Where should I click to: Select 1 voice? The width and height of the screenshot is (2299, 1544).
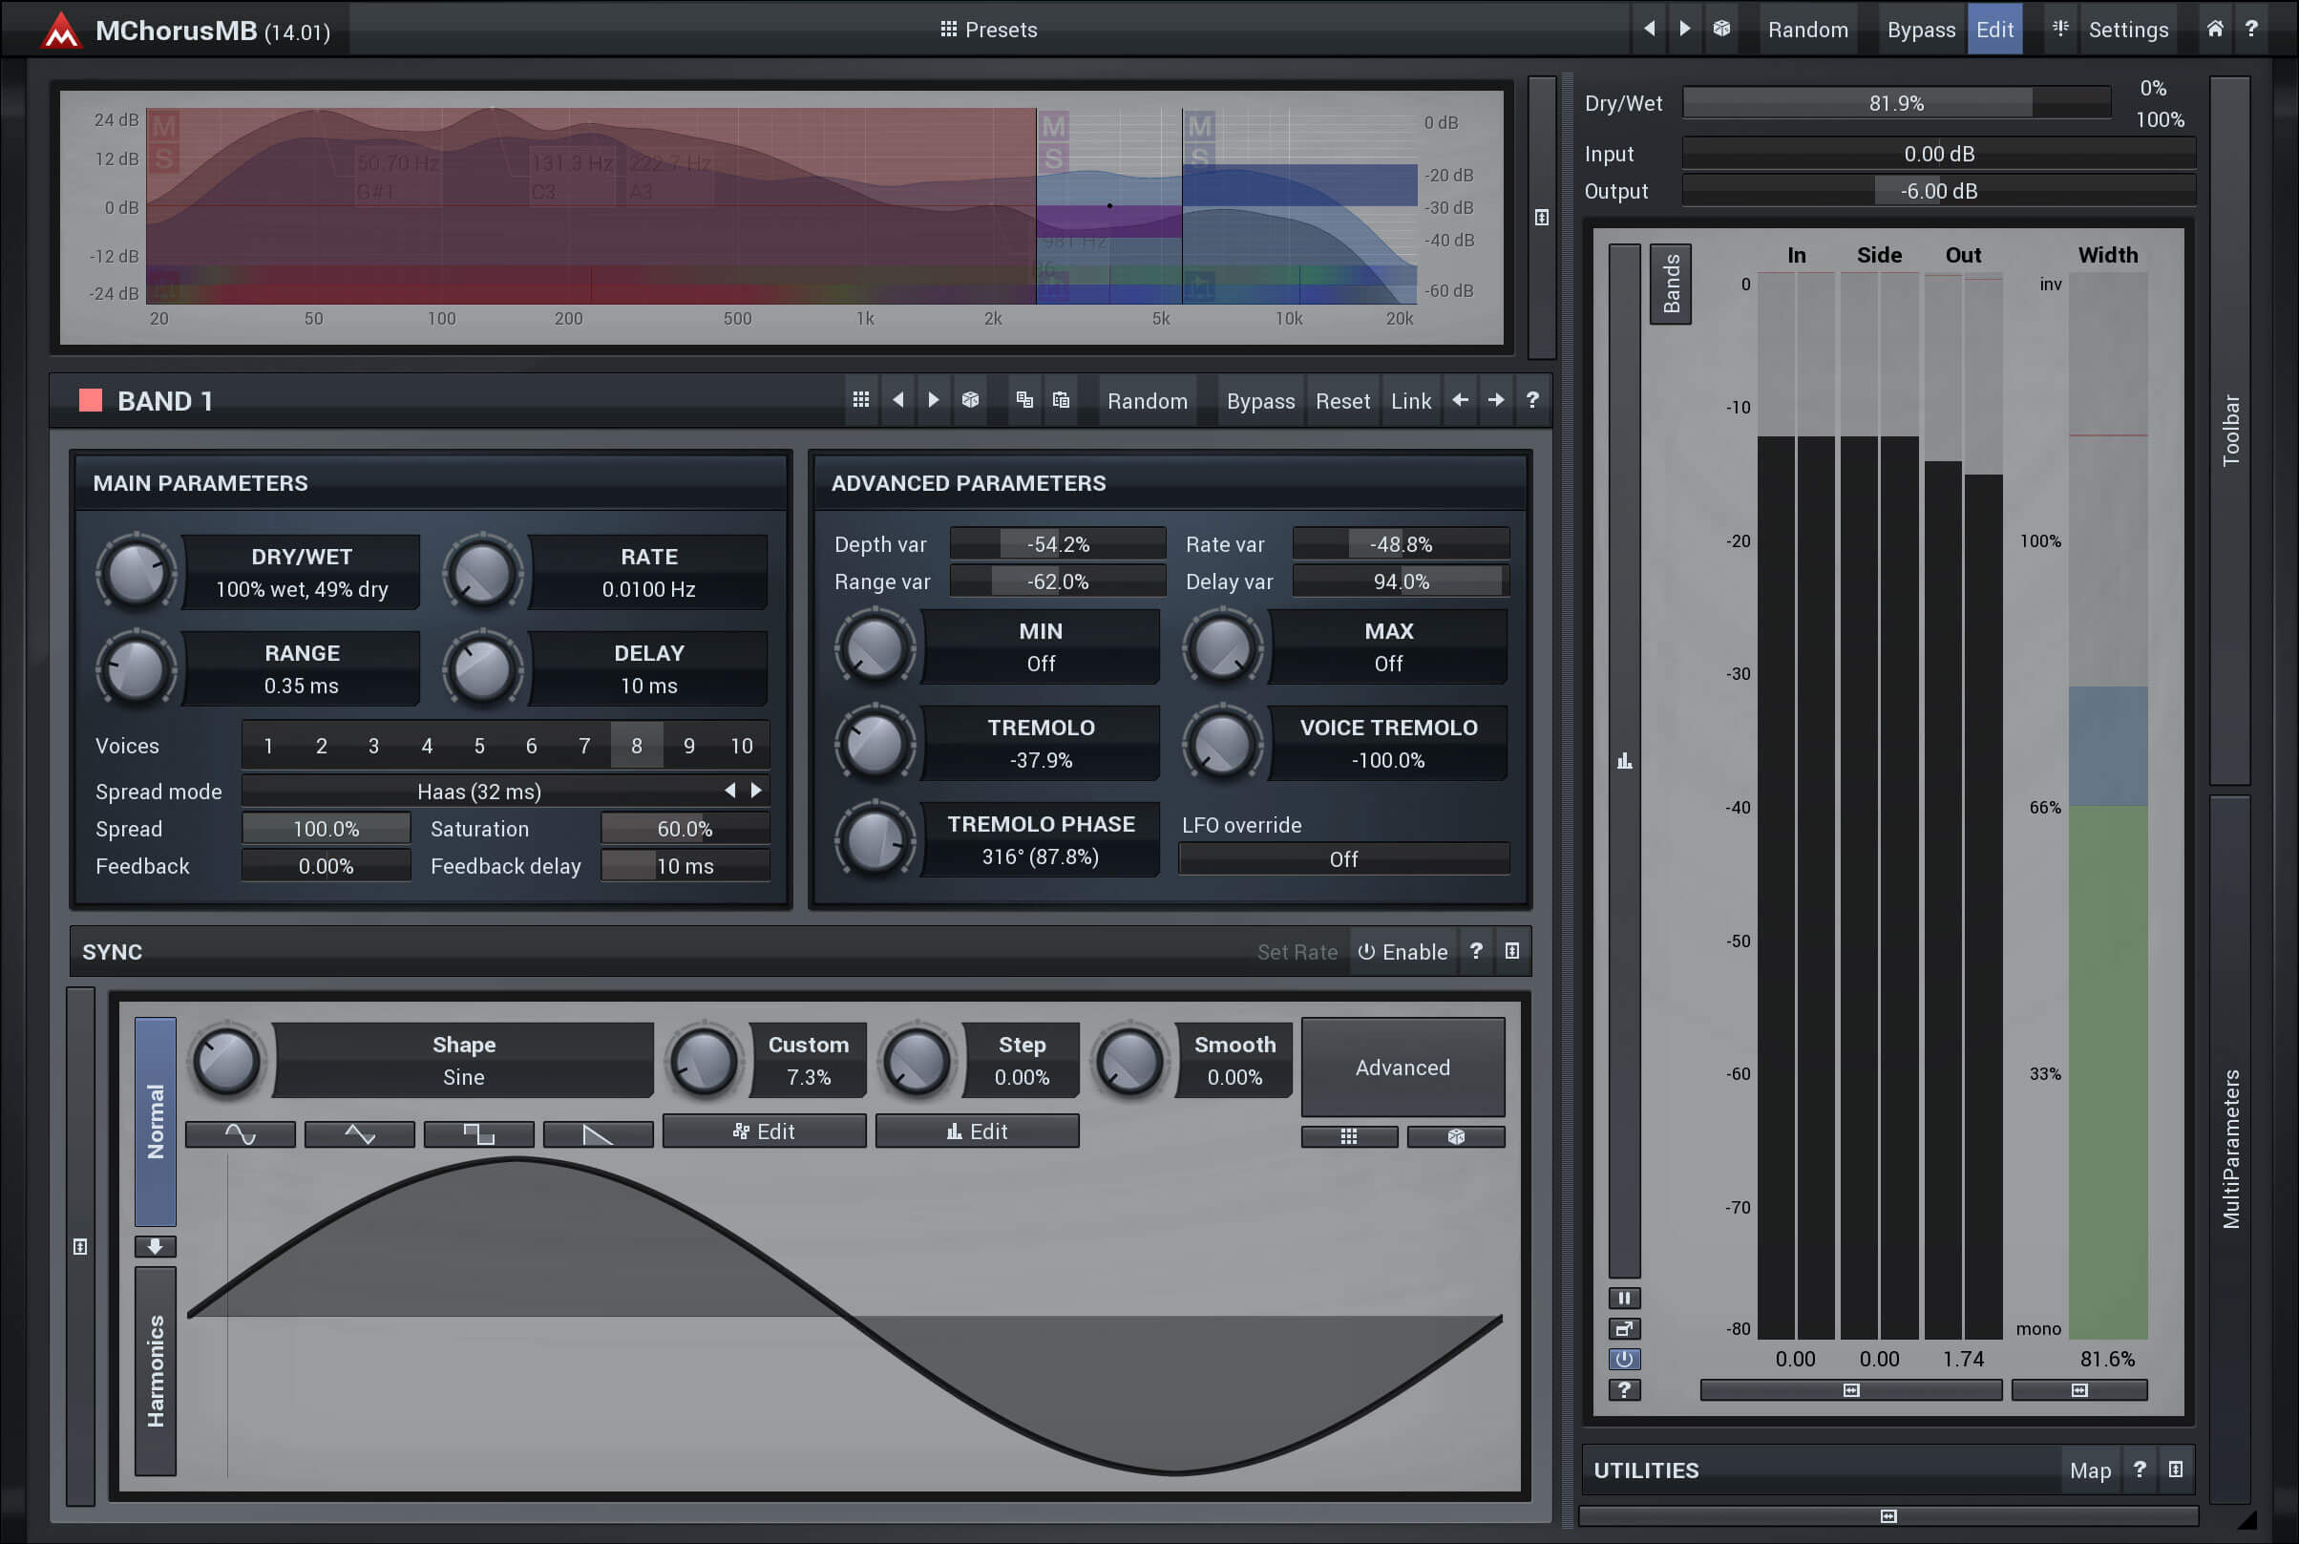point(268,746)
